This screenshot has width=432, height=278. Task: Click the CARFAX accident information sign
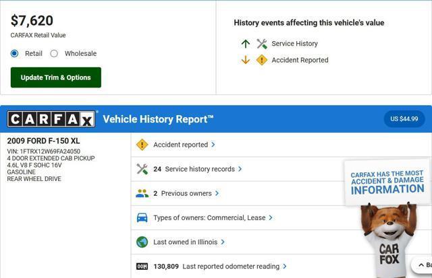[387, 182]
